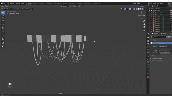Image resolution: width=172 pixels, height=96 pixels.
Task: Switch to the Layout workspace tab
Action: (29, 3)
